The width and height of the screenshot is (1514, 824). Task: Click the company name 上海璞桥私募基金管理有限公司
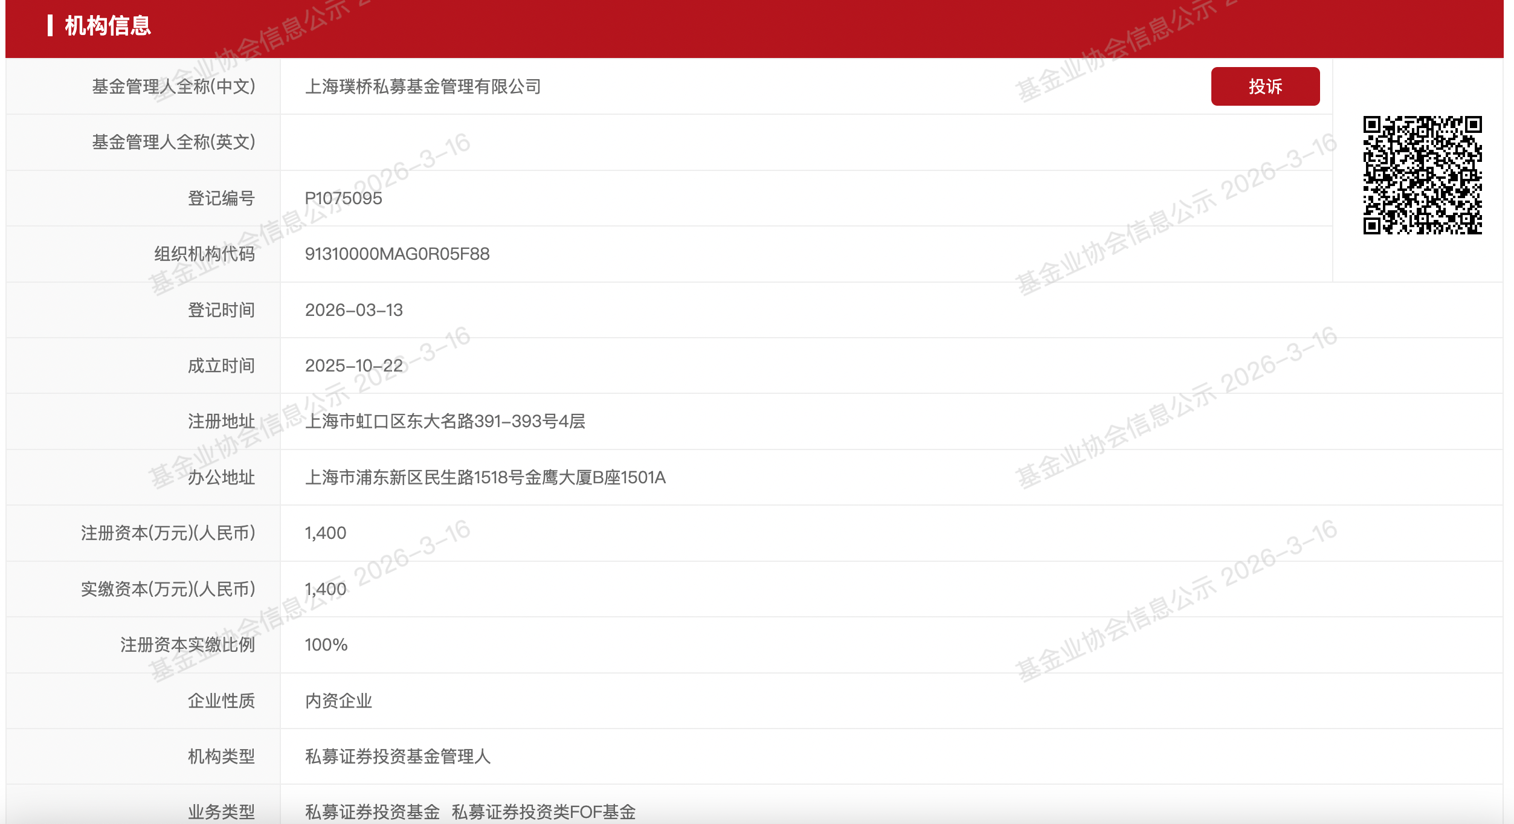pyautogui.click(x=423, y=87)
